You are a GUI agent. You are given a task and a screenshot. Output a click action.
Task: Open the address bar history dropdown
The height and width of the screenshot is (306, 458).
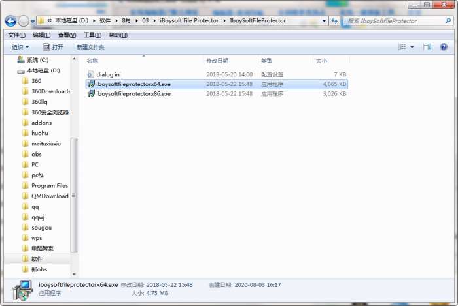point(324,21)
